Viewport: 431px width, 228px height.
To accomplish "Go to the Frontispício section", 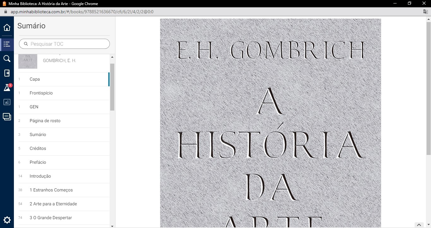I will tap(41, 93).
